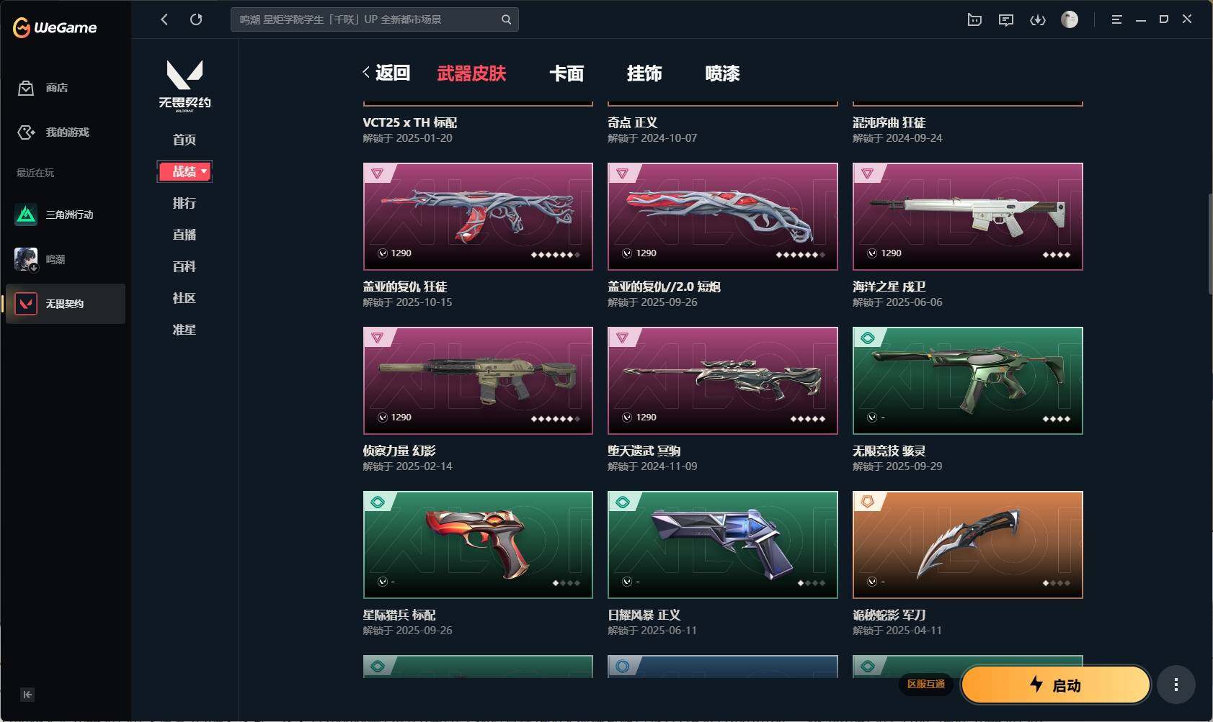1213x722 pixels.
Task: Click the user avatar in top bar
Action: pos(1070,20)
